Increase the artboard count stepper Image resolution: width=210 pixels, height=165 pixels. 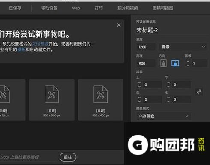click(x=188, y=62)
